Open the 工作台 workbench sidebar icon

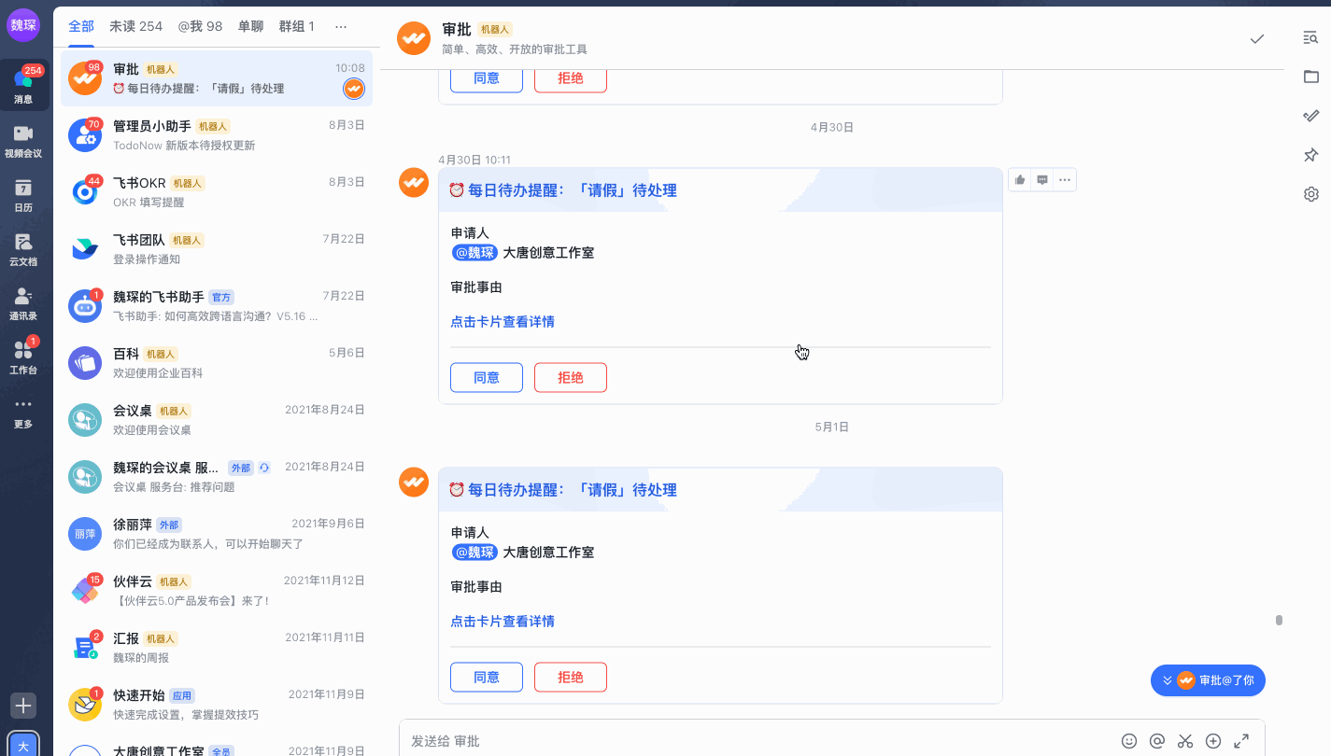click(x=23, y=357)
